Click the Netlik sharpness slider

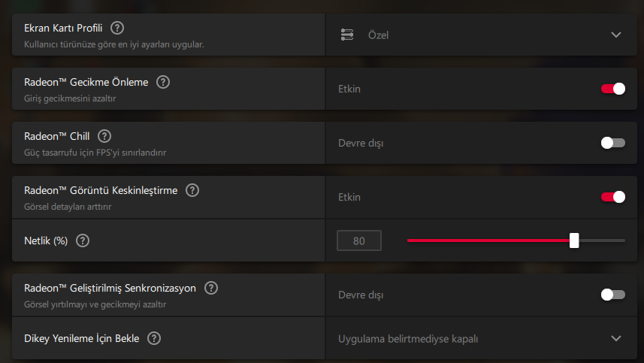[516, 240]
